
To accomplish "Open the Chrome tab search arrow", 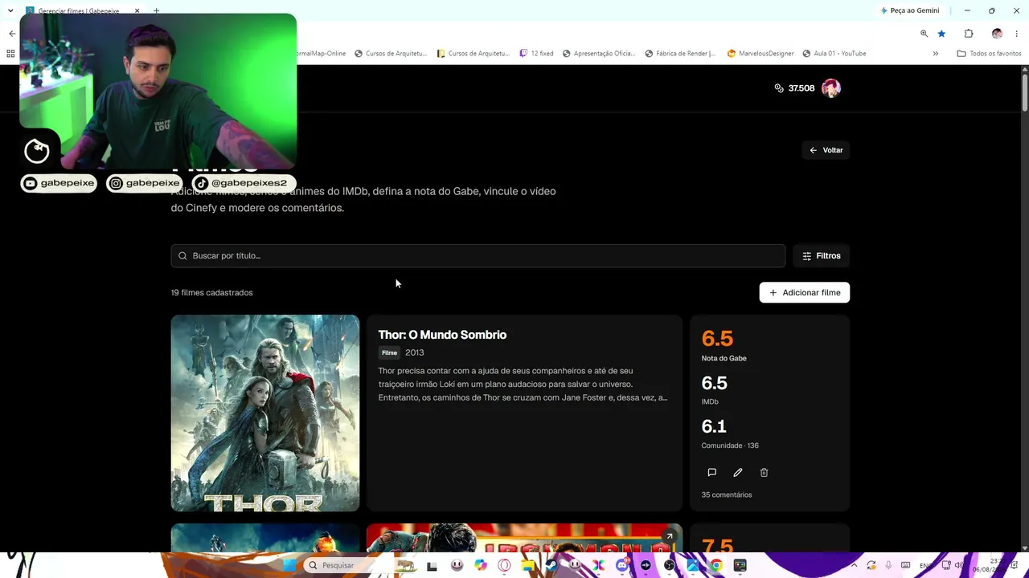I will point(10,10).
